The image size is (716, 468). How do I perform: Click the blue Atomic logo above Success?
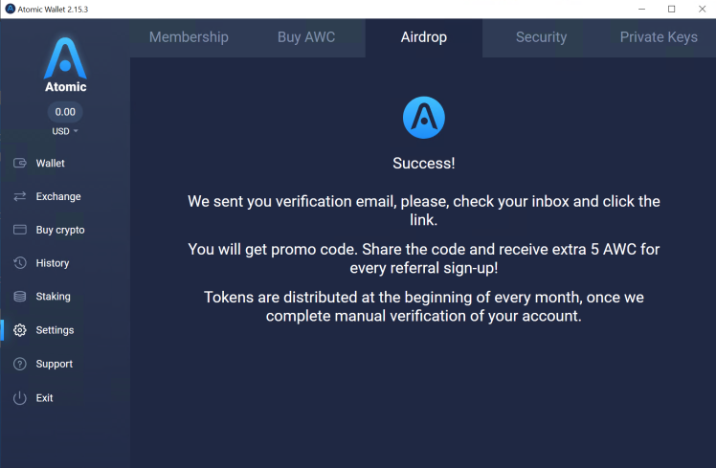coord(423,118)
